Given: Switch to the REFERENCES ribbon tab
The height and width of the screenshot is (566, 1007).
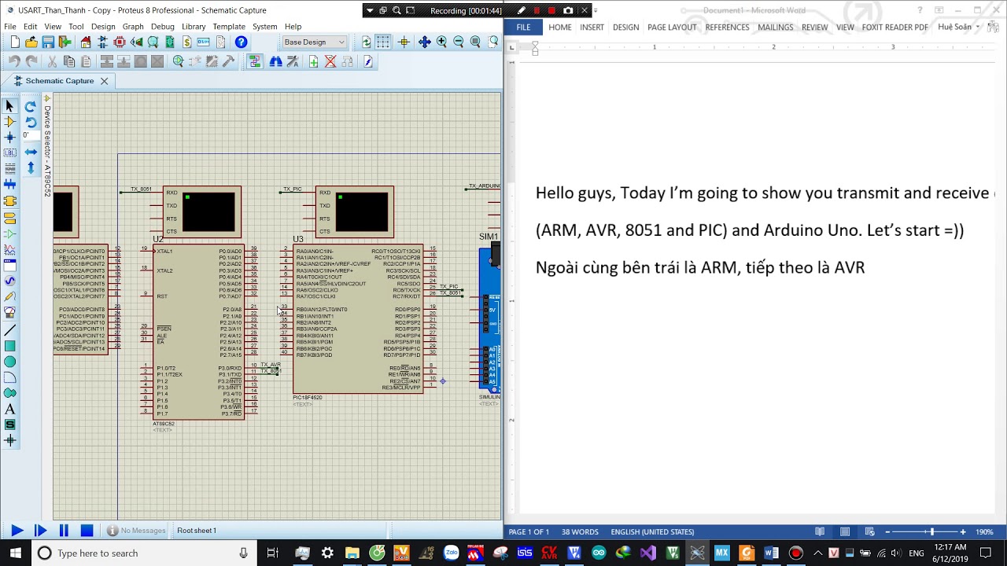Looking at the screenshot, I should point(727,27).
